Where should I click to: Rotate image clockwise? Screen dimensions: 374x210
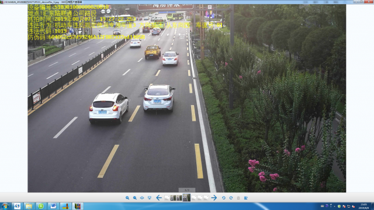click(231, 198)
